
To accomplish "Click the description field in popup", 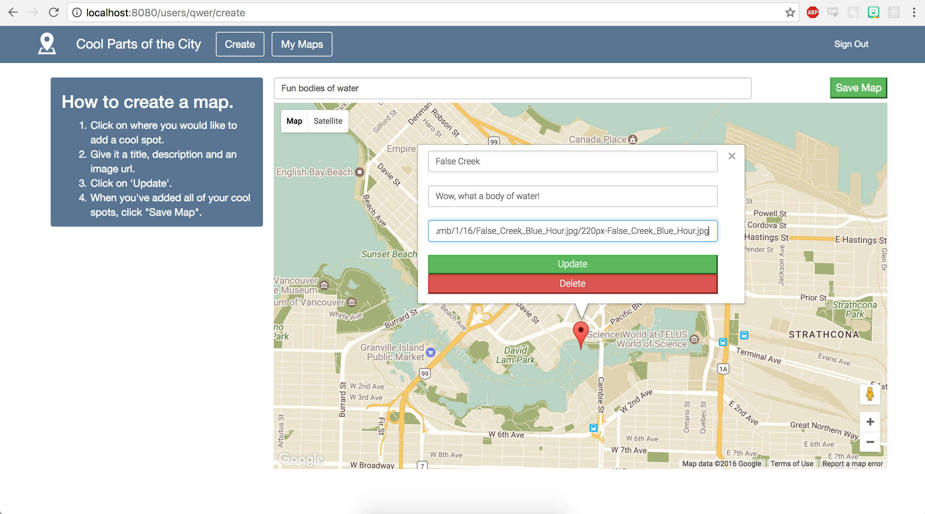I will tap(572, 196).
